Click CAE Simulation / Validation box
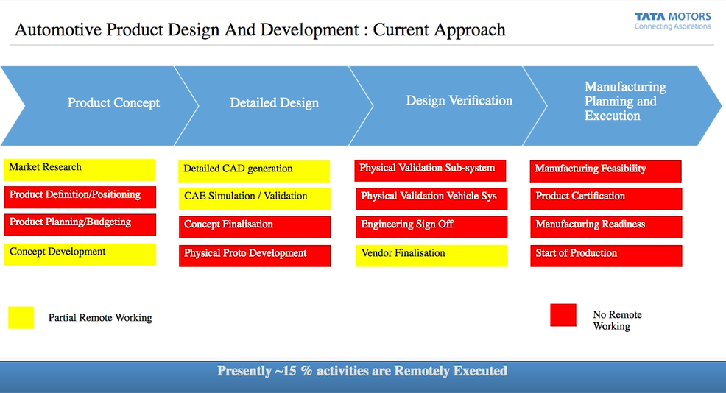Viewport: 726px width, 393px height. coord(255,198)
